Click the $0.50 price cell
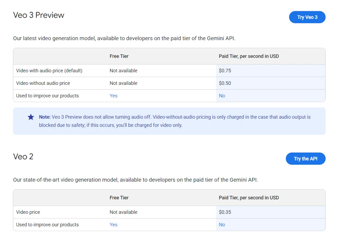This screenshot has height=241, width=340. (271, 83)
